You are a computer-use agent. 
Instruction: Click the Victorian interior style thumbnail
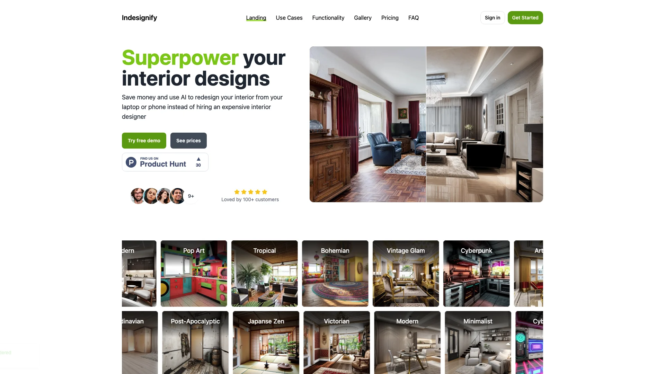[x=336, y=342]
